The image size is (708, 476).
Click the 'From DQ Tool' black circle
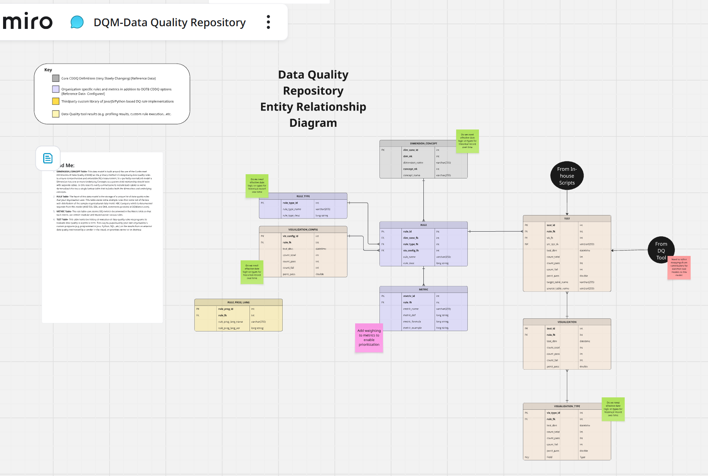click(661, 251)
